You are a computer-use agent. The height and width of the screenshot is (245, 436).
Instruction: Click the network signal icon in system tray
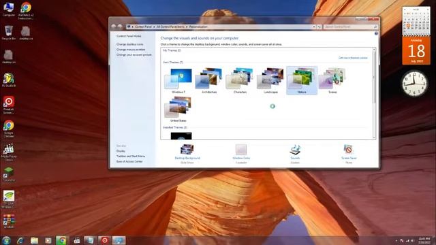pos(407,240)
